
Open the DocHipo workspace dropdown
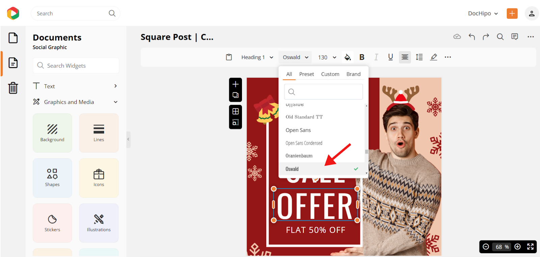pyautogui.click(x=483, y=13)
